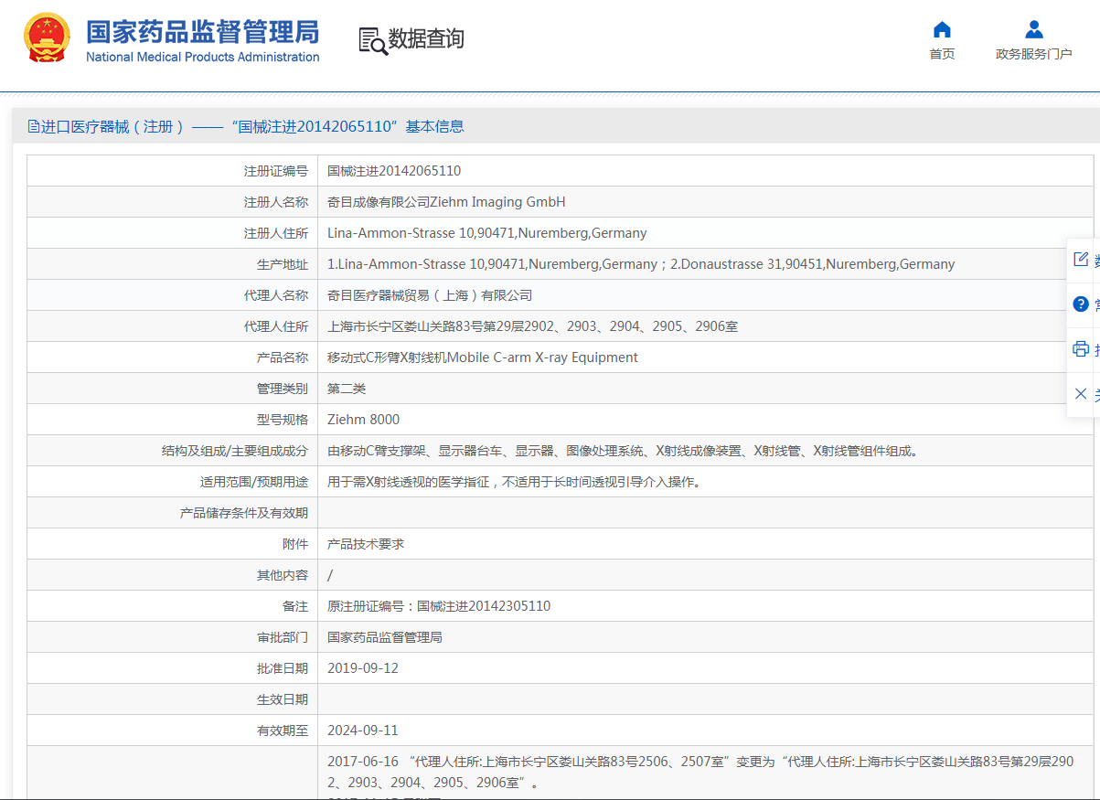Select approval date 2019-09-12
This screenshot has height=800, width=1100.
point(363,668)
